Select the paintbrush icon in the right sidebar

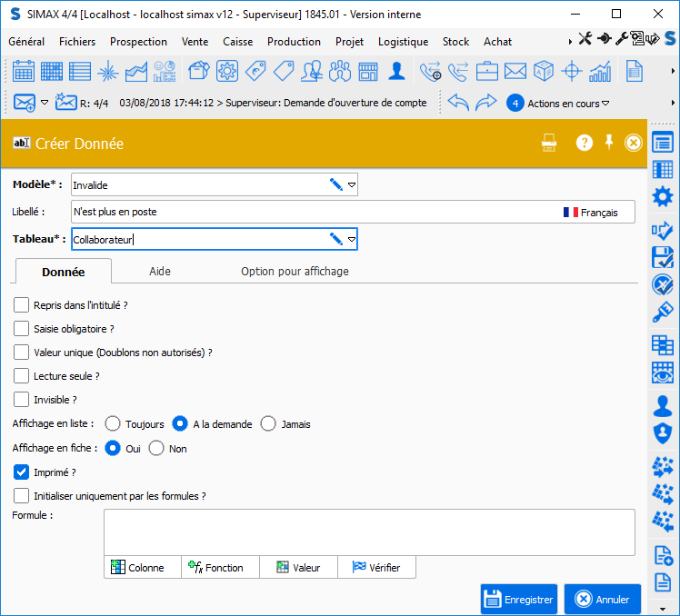[663, 313]
